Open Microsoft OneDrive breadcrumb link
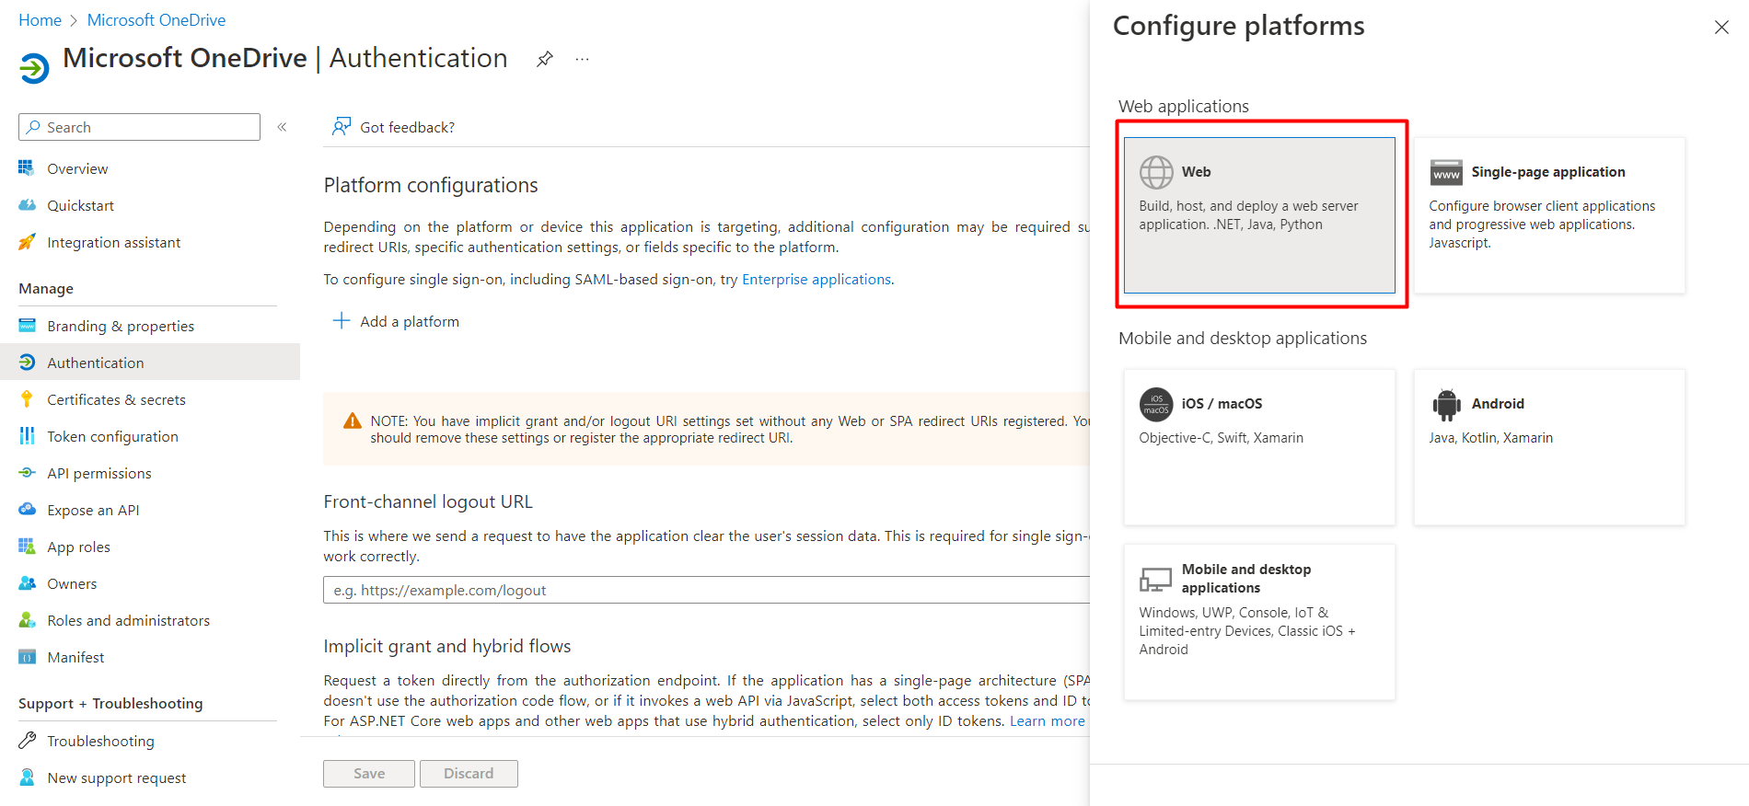1749x806 pixels. 156,20
